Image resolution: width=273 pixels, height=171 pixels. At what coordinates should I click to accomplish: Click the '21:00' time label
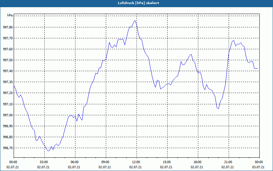[228, 162]
